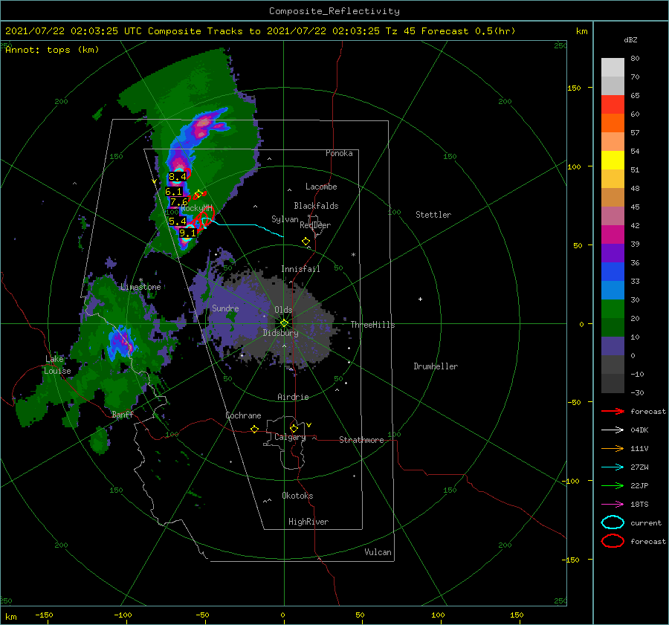Click the yellow diamond marker near Cochrane
Screen dimensions: 669x625
(x=254, y=430)
